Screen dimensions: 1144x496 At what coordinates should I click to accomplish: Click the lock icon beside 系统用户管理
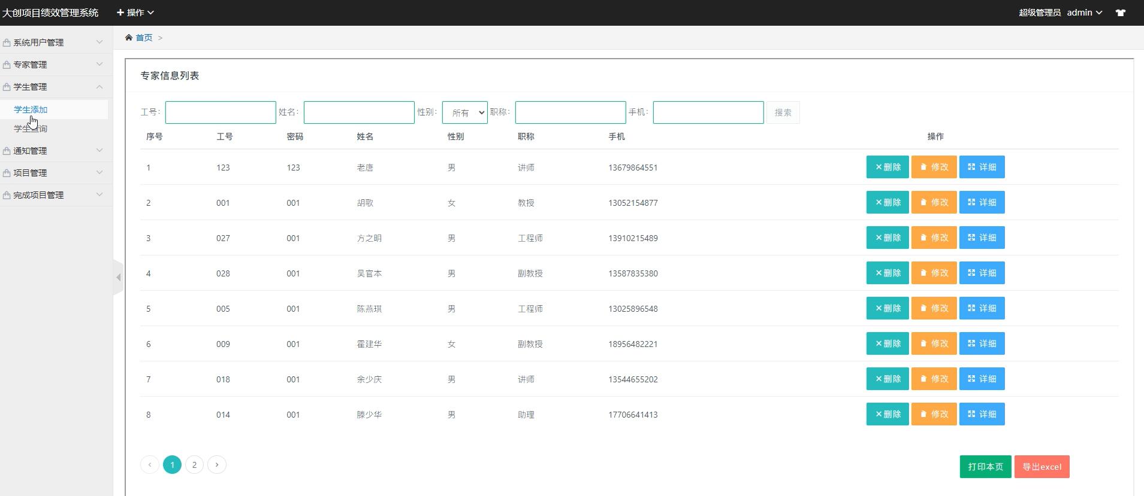(x=7, y=42)
